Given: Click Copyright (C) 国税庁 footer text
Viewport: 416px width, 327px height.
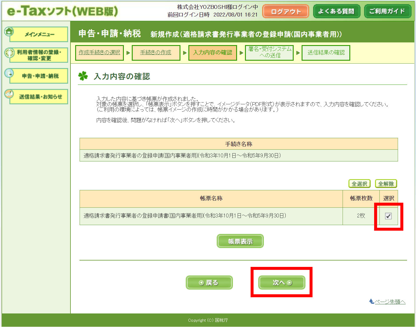Looking at the screenshot, I should [x=208, y=320].
